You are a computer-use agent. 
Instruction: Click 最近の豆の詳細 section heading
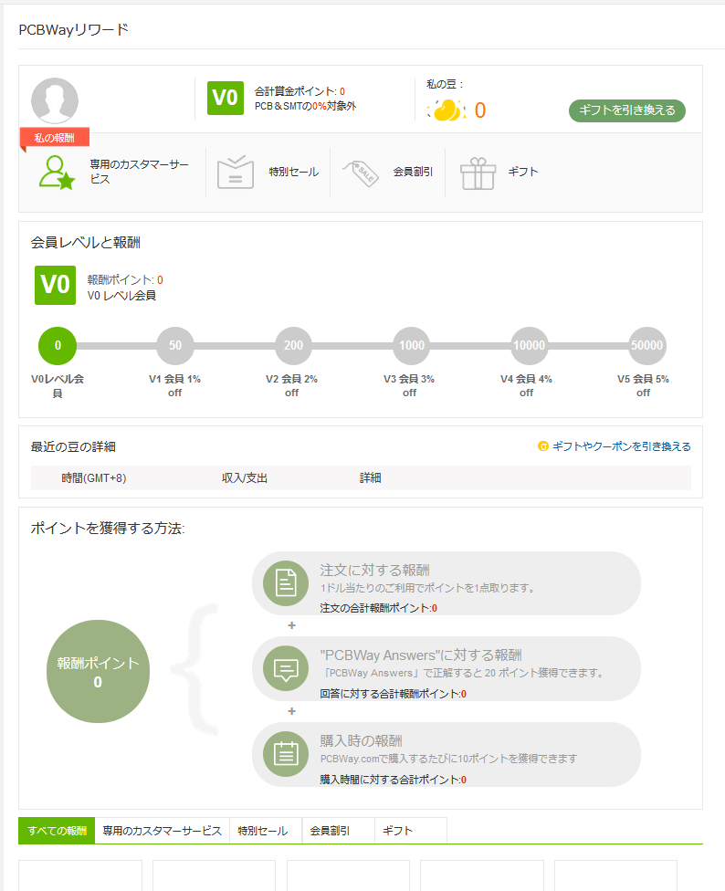click(x=73, y=447)
